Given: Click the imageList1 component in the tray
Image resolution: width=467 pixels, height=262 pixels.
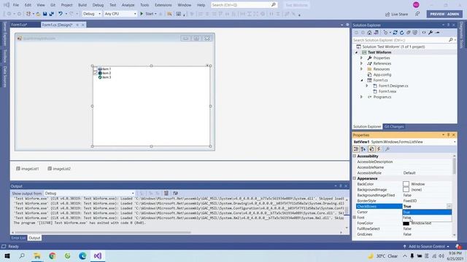Looking at the screenshot, I should pos(28,169).
